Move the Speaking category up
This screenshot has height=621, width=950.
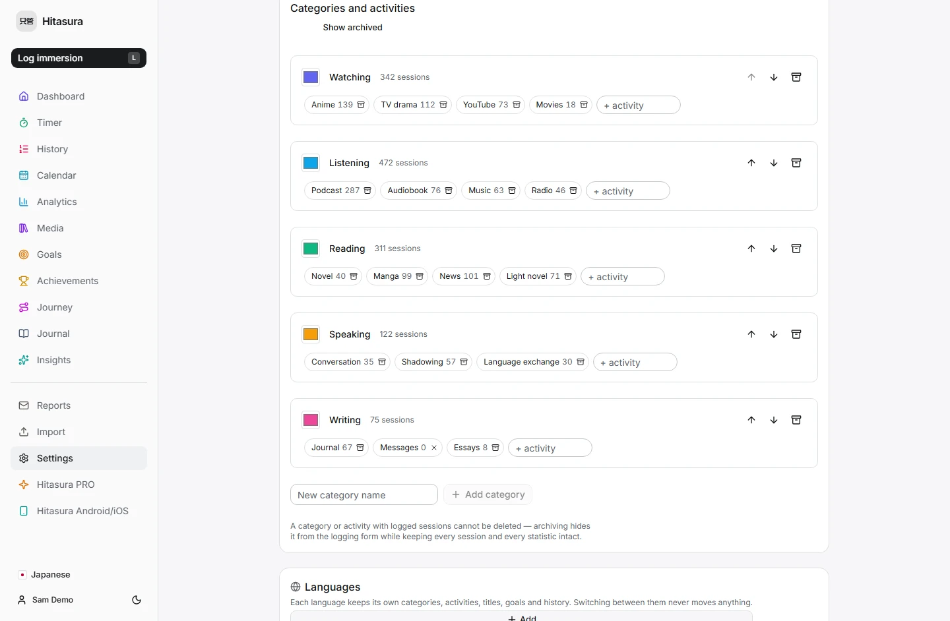coord(751,334)
